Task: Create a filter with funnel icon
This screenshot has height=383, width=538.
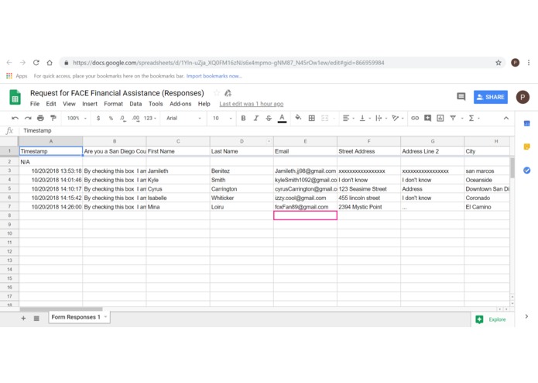Action: click(453, 118)
